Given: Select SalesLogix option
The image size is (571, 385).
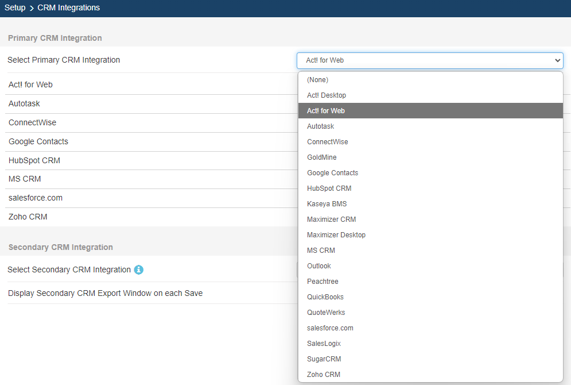Looking at the screenshot, I should [x=430, y=344].
